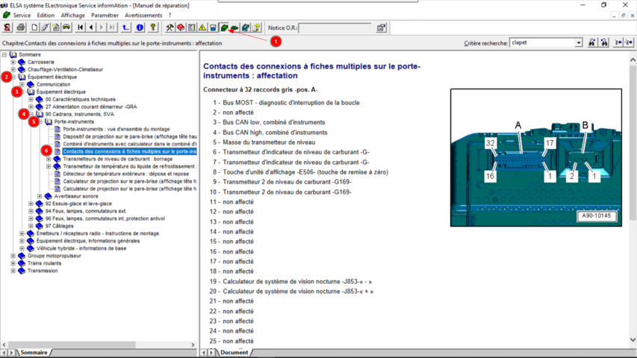Expand the Trains roulants node
The image size is (637, 358).
pyautogui.click(x=13, y=263)
